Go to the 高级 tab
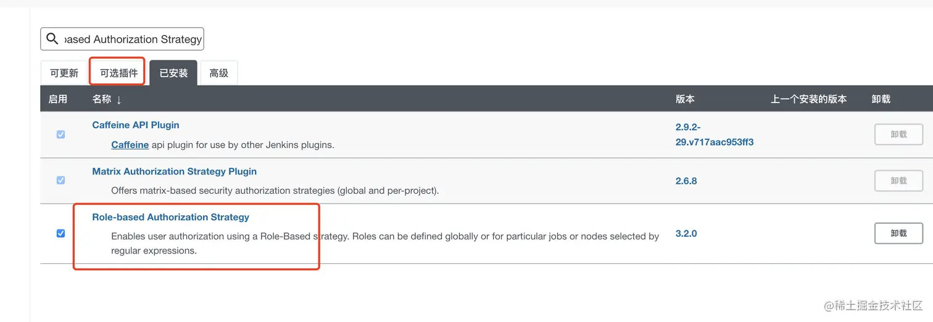Screen dimensions: 933x322 tap(218, 73)
